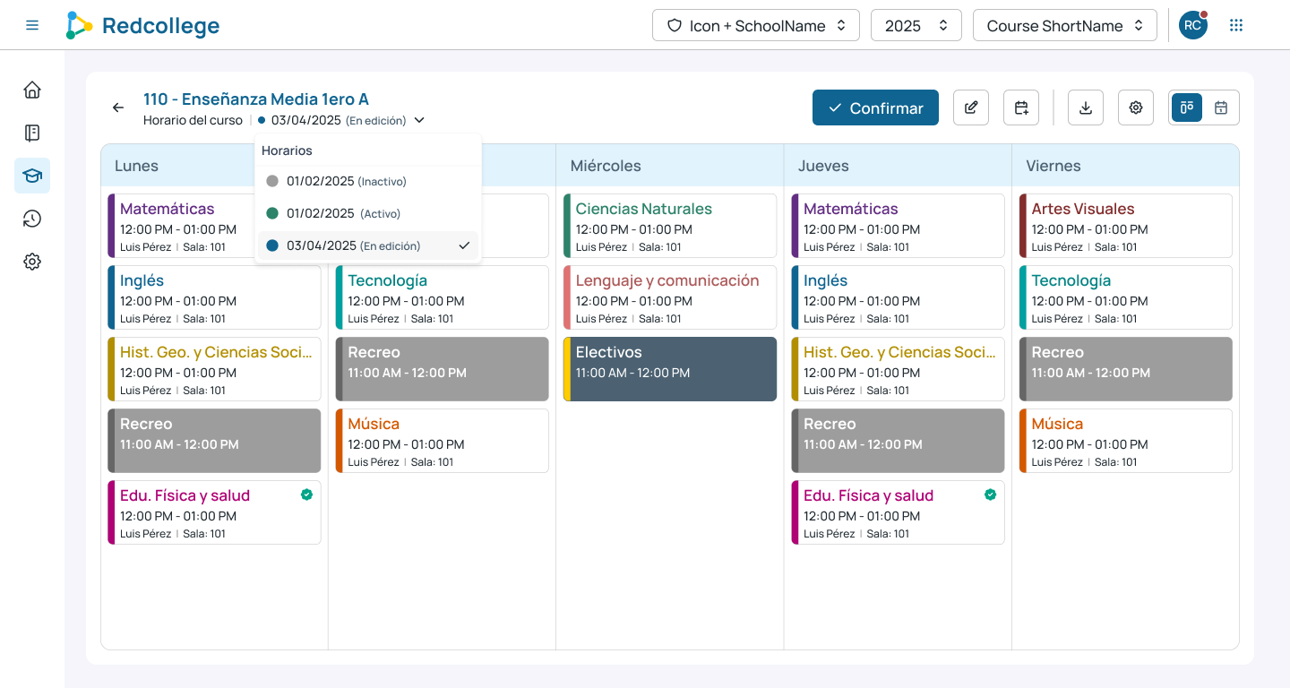Open the apps grid launcher icon

(1236, 25)
